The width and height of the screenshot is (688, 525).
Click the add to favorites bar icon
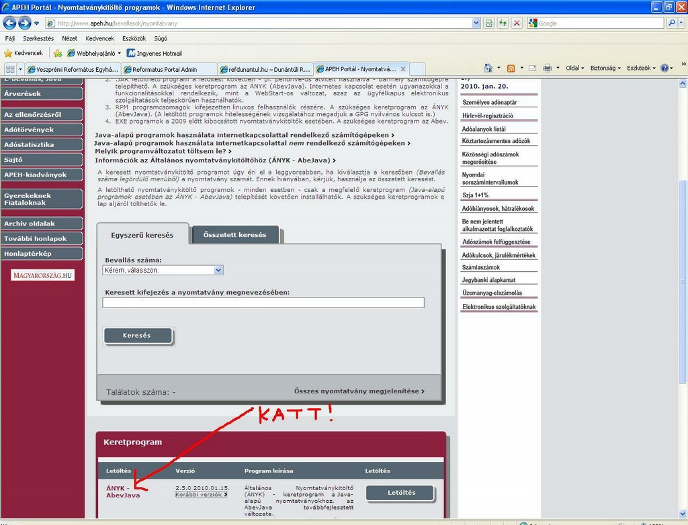(x=58, y=54)
